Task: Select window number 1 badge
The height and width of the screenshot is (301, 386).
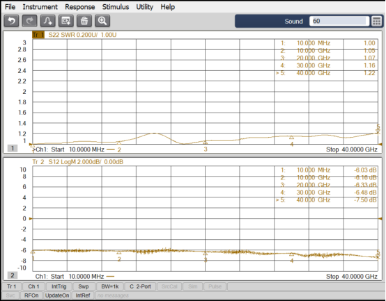Action: click(13, 148)
